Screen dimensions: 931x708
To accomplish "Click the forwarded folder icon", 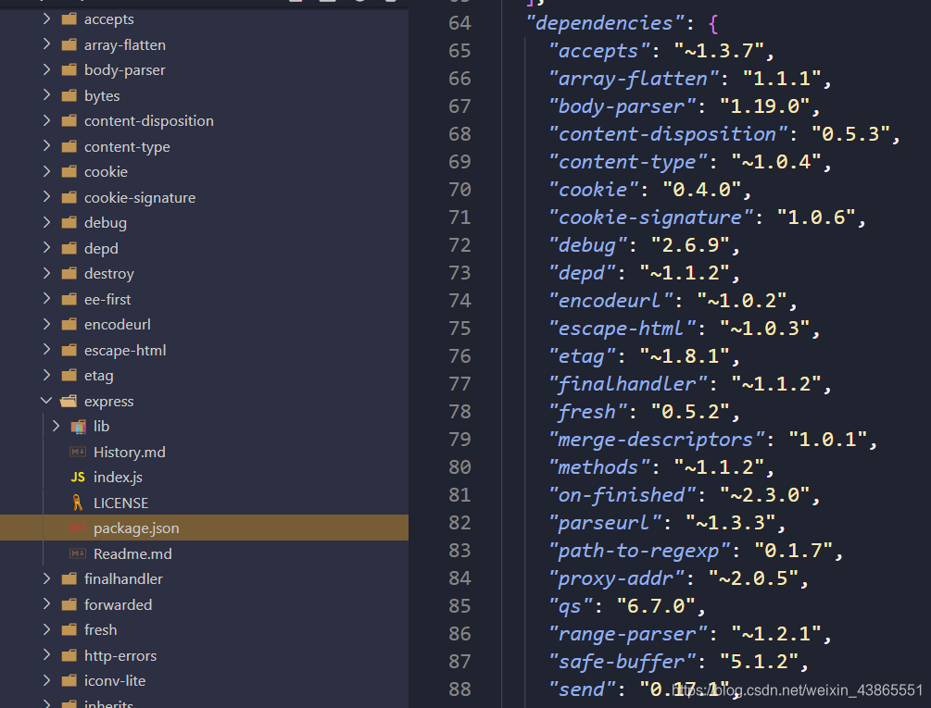I will (69, 604).
